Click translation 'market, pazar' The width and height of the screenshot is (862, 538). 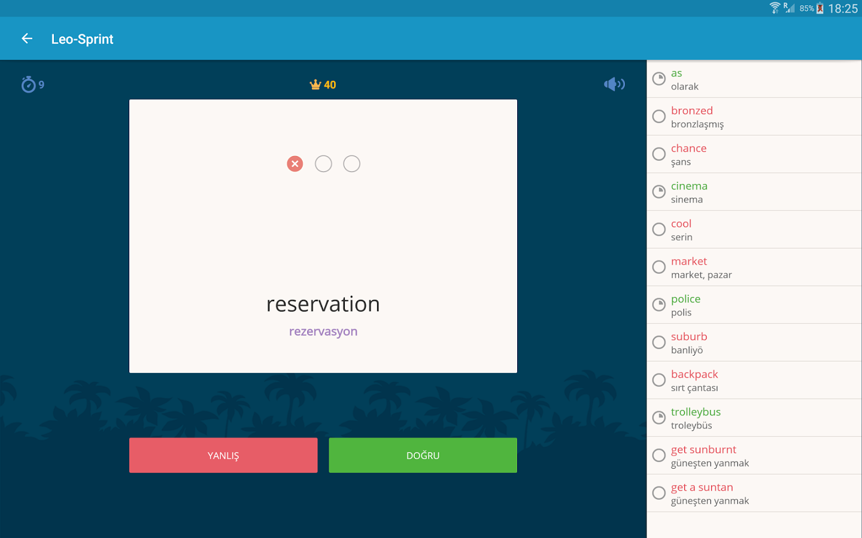702,275
